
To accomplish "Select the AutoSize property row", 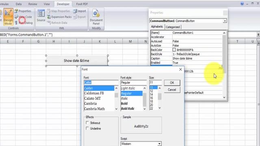I will pyautogui.click(x=186, y=45).
